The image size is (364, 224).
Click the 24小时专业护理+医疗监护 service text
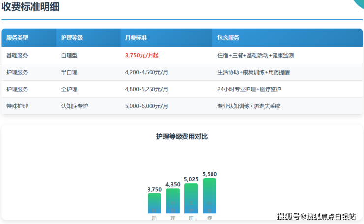click(x=249, y=89)
